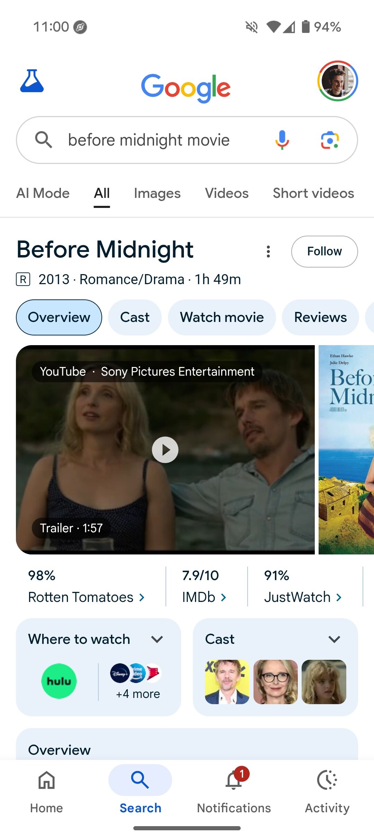
Task: Select the Reviews filter chip
Action: (x=320, y=317)
